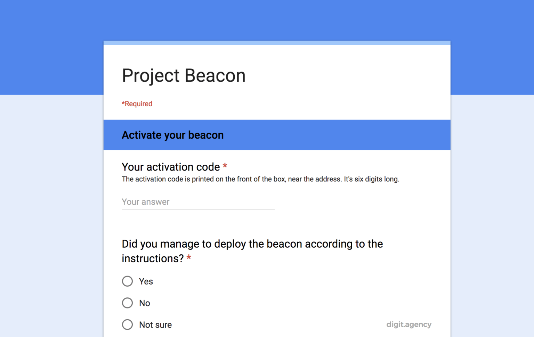Click the Activate your beacon section header
This screenshot has height=337, width=534.
point(172,135)
